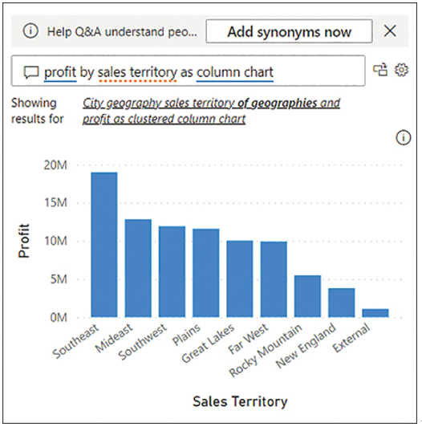Focus the Q&A question input field
This screenshot has height=427, width=422.
tap(188, 71)
